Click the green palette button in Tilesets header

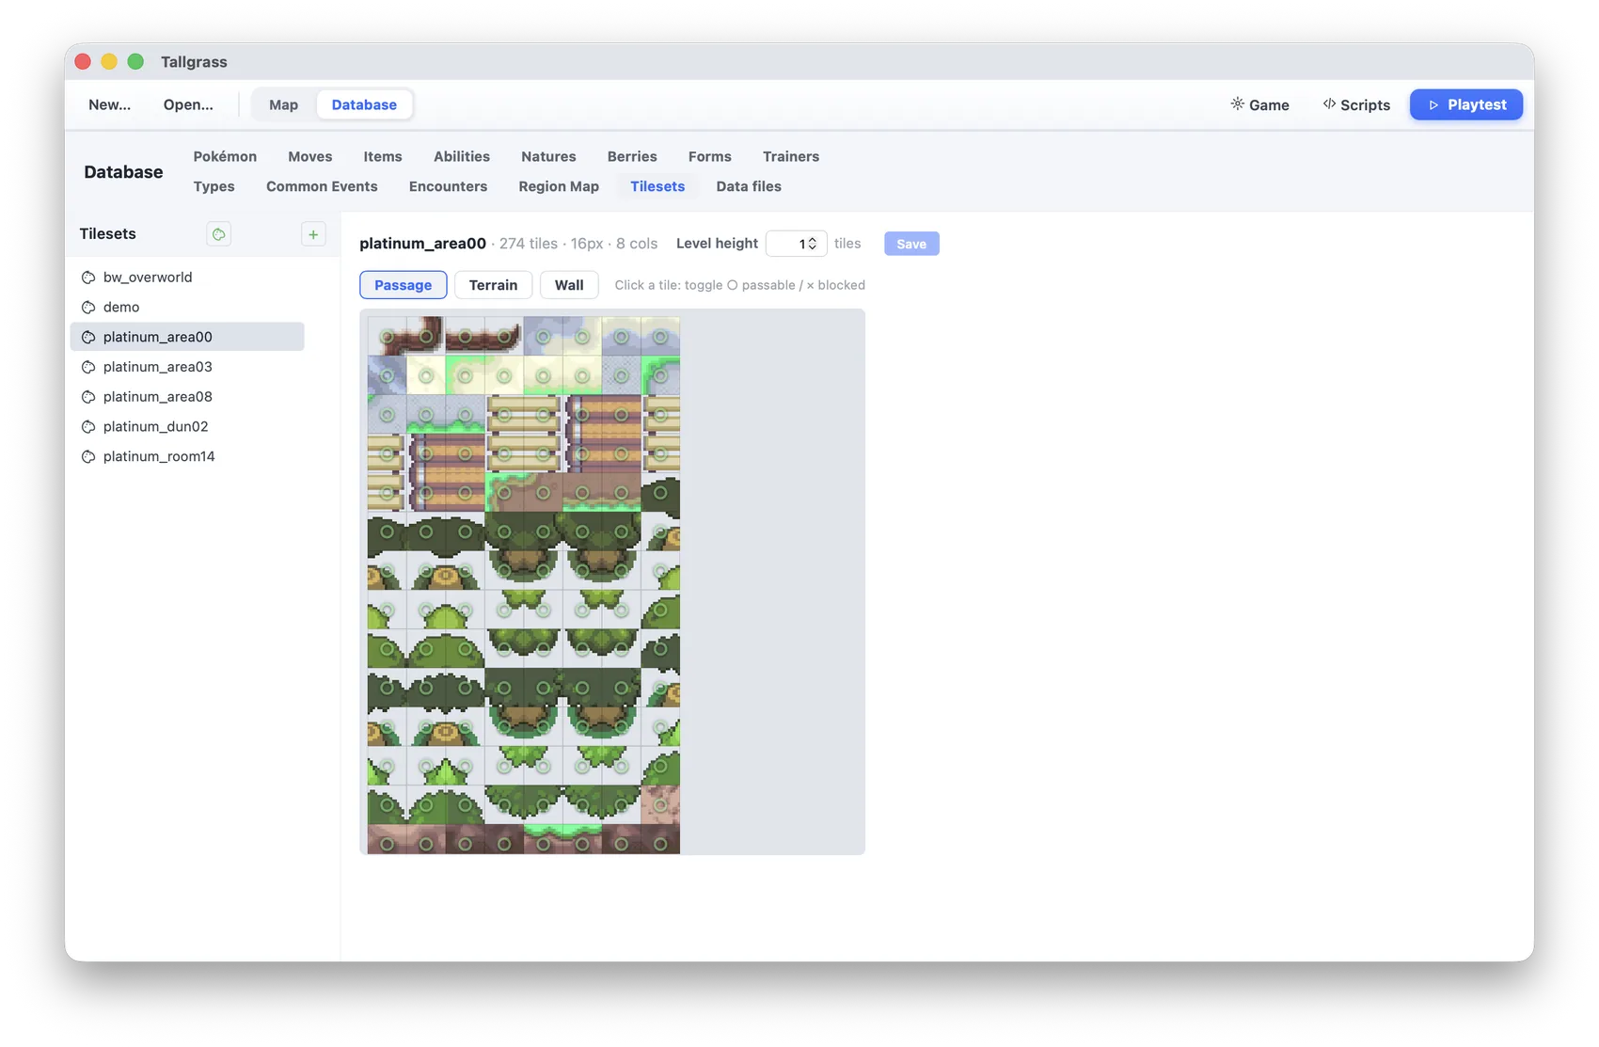pos(219,234)
